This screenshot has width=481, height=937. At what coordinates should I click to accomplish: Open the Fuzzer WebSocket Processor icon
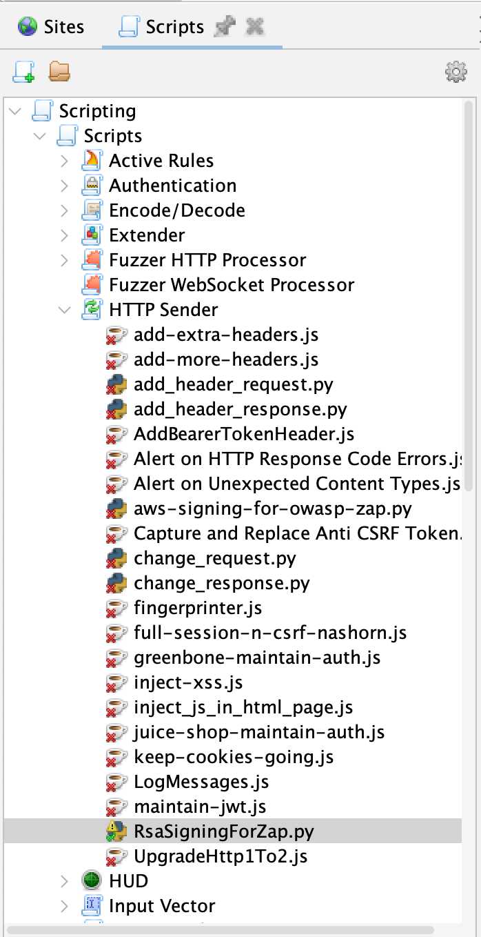[x=91, y=284]
